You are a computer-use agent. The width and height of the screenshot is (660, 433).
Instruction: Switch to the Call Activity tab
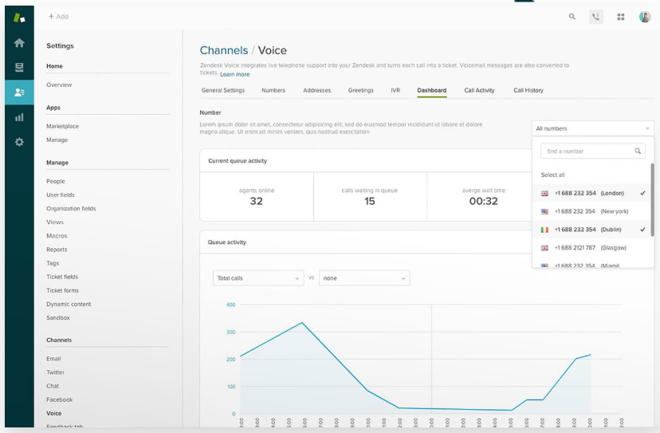[479, 90]
